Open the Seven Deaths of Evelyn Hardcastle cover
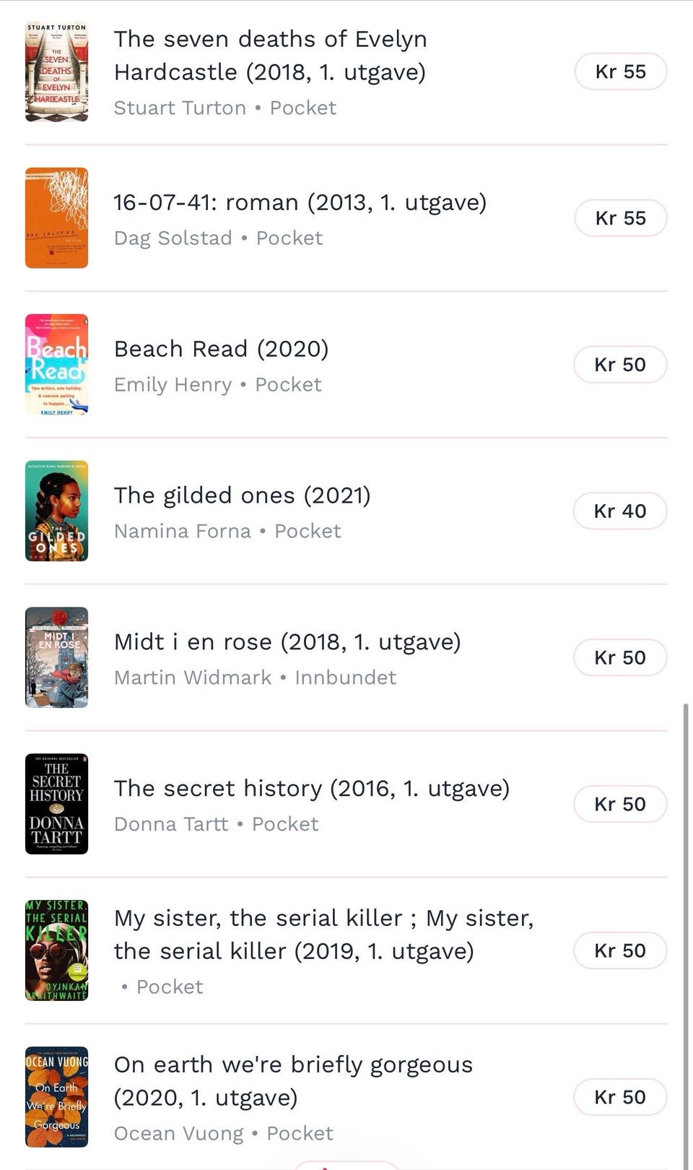Screen dimensions: 693x1170 56,71
